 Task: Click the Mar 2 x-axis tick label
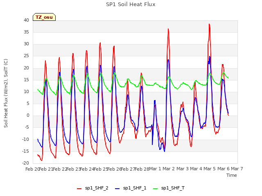[x=169, y=169]
